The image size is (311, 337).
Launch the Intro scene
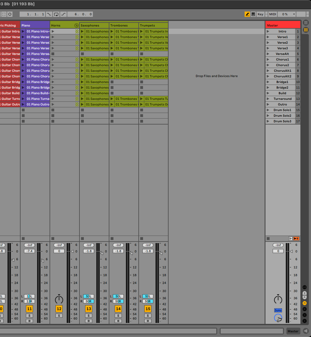268,32
